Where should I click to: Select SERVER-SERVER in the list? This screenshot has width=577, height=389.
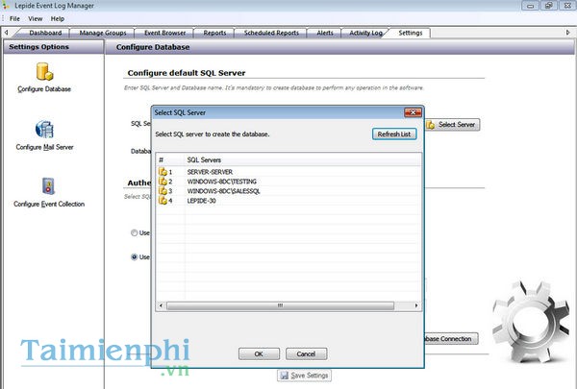210,172
